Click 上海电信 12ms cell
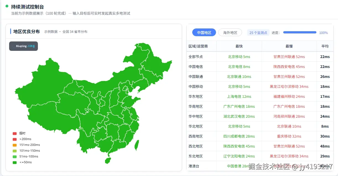This screenshot has height=176, width=338. [239, 96]
